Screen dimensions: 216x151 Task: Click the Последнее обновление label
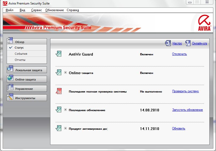[x=87, y=110]
